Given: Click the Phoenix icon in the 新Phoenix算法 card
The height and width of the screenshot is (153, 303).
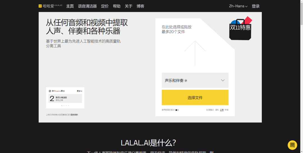Looking at the screenshot, I should point(50,91).
